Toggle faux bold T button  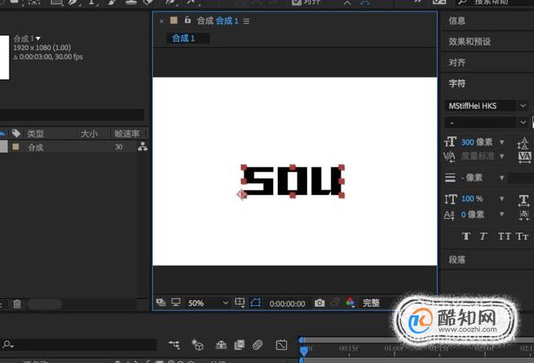466,236
